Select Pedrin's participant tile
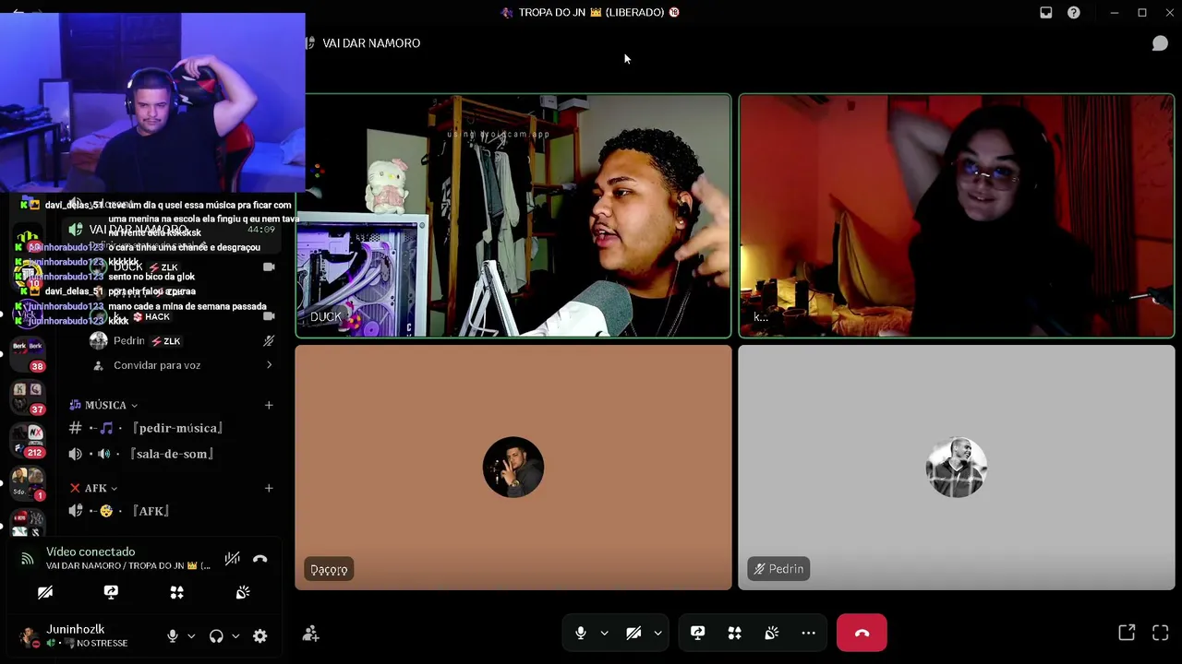This screenshot has width=1182, height=664. click(957, 468)
